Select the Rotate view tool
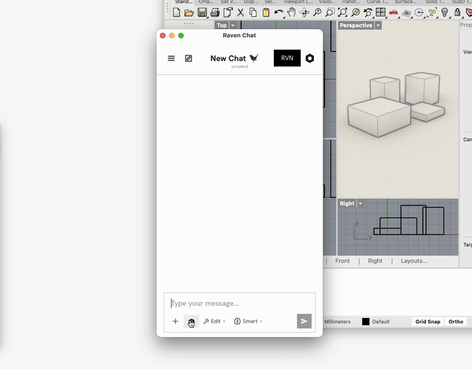 point(305,12)
